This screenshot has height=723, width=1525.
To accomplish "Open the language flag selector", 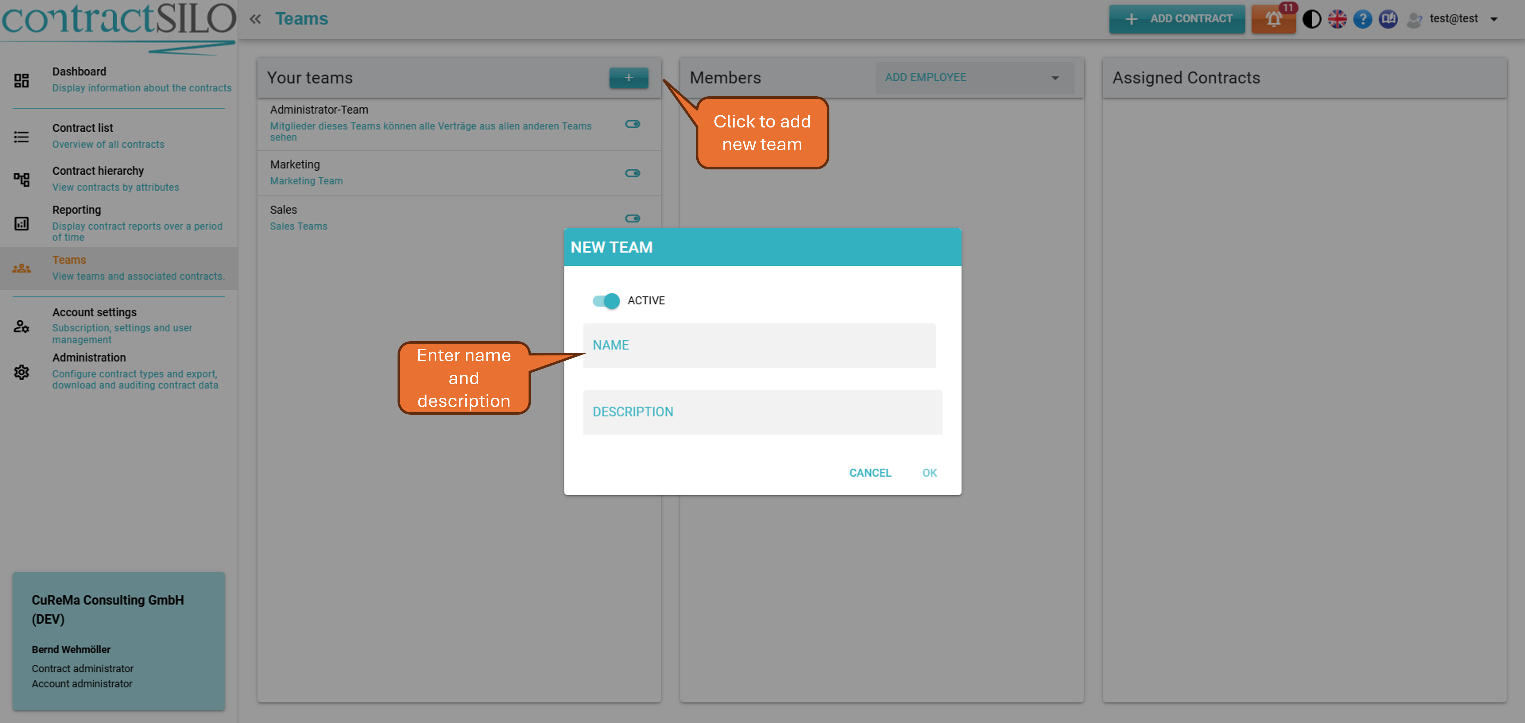I will tap(1337, 19).
